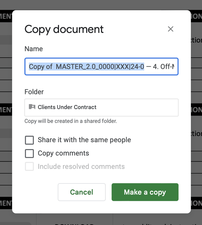Click the 'Copy comments' label text
This screenshot has width=202, height=225.
pyautogui.click(x=63, y=154)
